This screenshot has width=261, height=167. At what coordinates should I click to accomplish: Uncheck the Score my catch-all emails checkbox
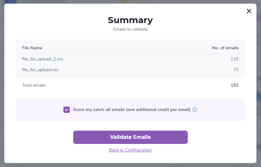[x=67, y=110]
